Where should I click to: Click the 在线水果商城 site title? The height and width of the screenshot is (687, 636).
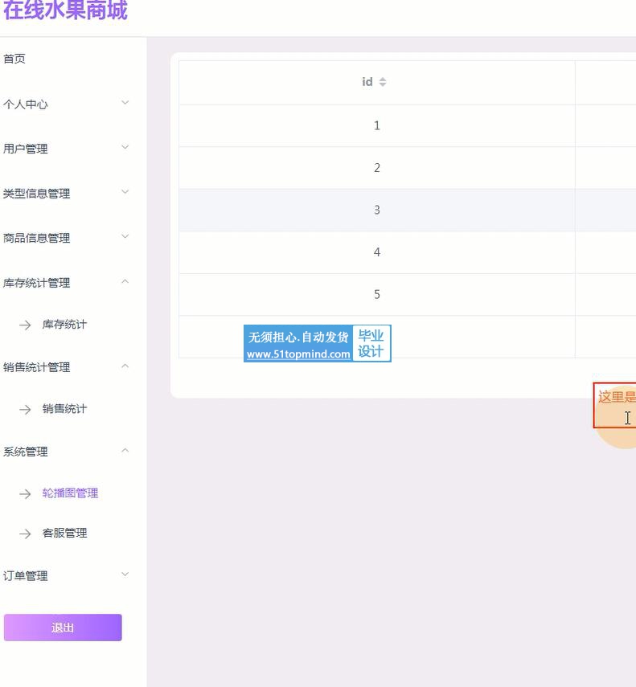pyautogui.click(x=65, y=10)
